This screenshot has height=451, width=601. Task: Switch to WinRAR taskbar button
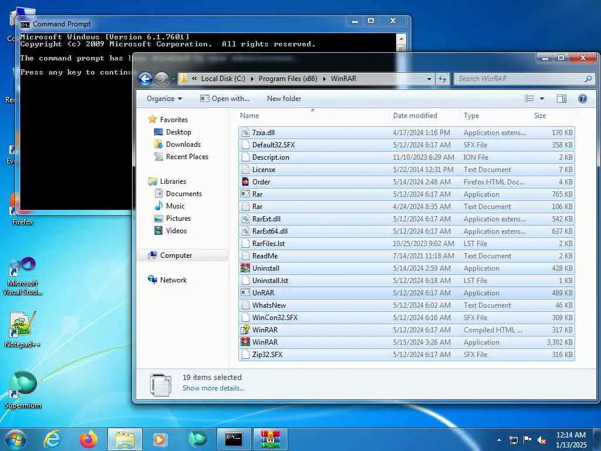tap(270, 439)
